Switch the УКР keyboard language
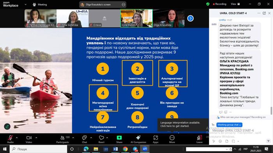 pos(245,149)
